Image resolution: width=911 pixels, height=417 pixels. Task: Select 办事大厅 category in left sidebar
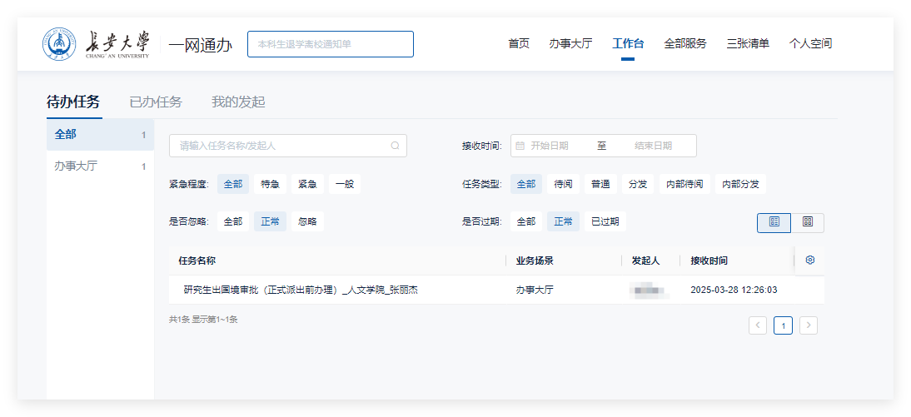77,166
